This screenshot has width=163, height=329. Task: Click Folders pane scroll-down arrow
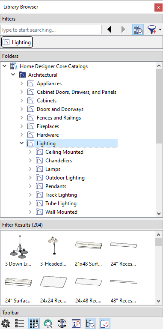click(159, 214)
